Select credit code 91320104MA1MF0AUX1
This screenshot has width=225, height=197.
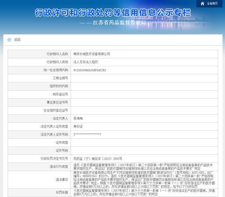click(90, 70)
